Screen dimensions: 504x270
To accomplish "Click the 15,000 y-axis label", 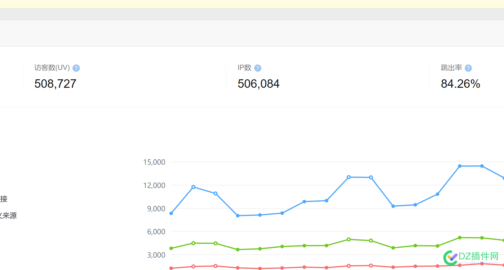I will click(x=154, y=162).
